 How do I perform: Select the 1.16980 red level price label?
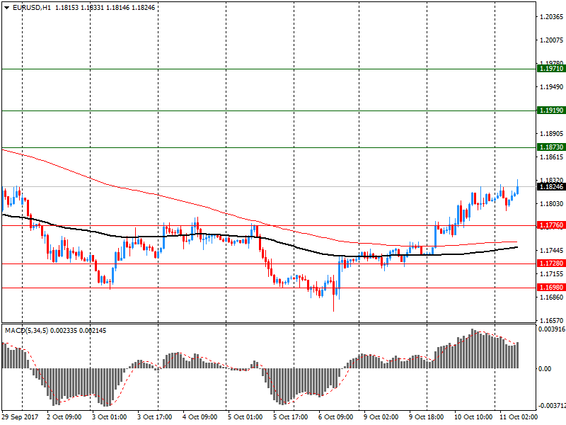pos(551,288)
